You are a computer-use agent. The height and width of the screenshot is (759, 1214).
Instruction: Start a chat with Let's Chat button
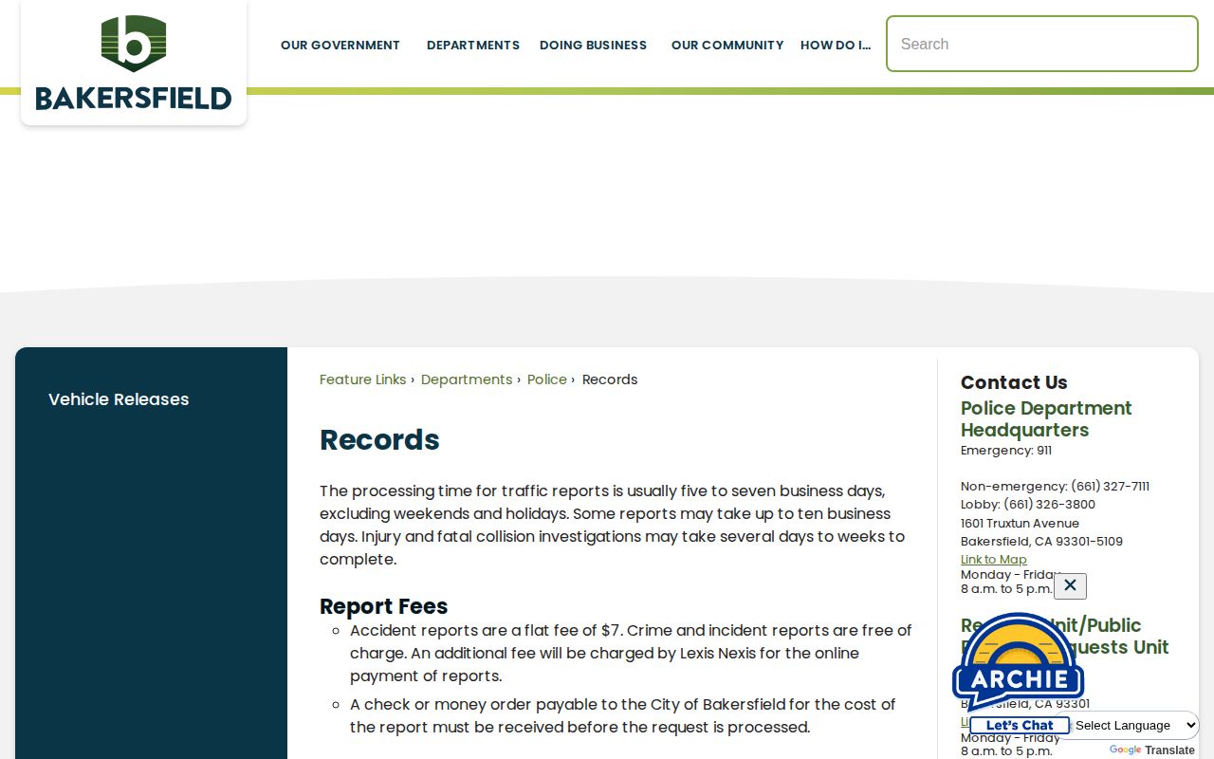tap(1020, 725)
